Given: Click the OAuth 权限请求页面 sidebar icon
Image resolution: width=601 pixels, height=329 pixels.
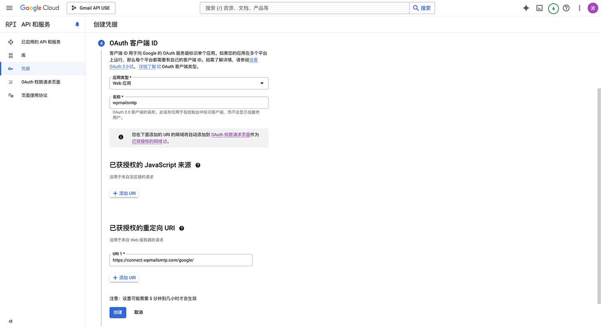Looking at the screenshot, I should [11, 82].
